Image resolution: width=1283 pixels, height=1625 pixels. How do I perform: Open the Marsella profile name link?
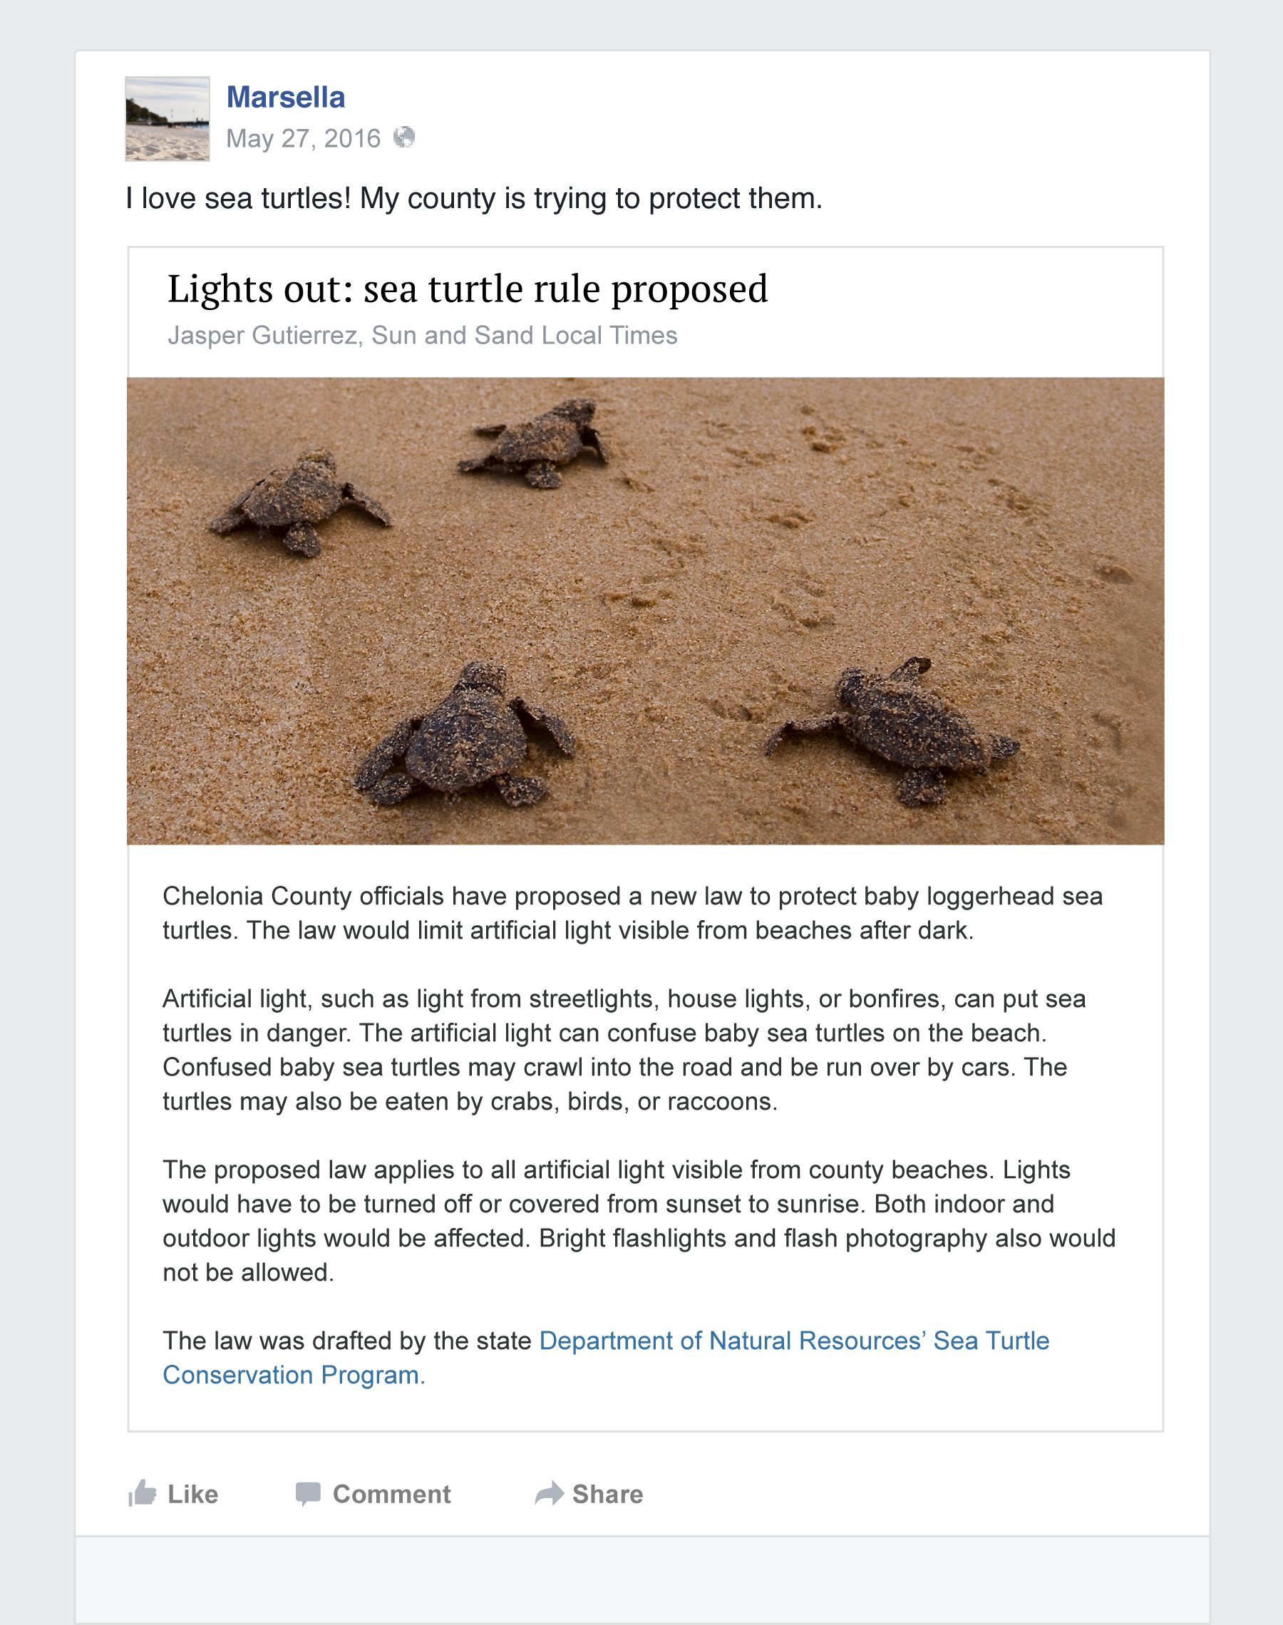pos(285,98)
